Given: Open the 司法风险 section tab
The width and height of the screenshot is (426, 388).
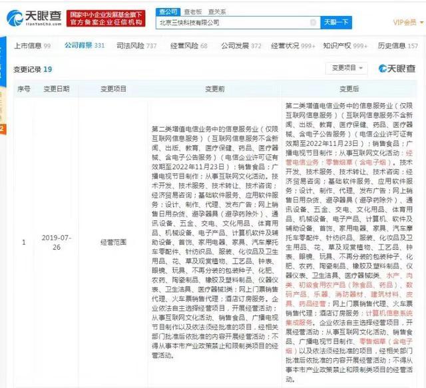Looking at the screenshot, I should [x=136, y=46].
